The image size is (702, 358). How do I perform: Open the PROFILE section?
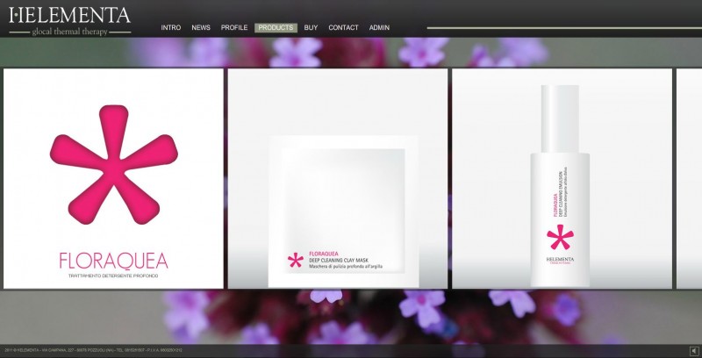click(x=234, y=28)
